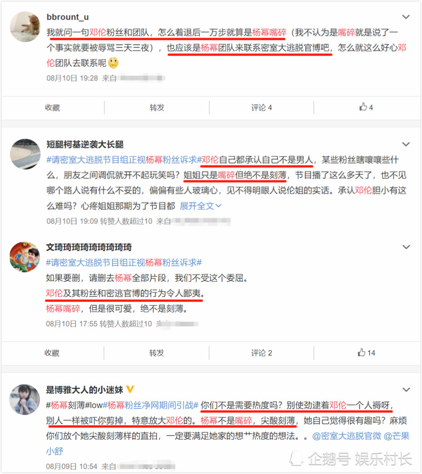422x474 pixels.
Task: Open 评论 2 comments
Action: [261, 353]
